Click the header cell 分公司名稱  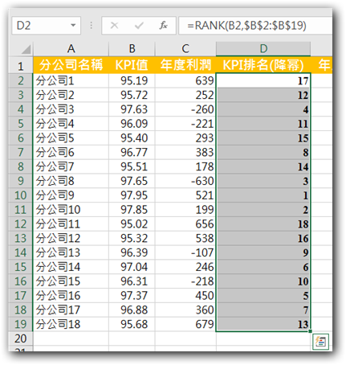tap(71, 65)
